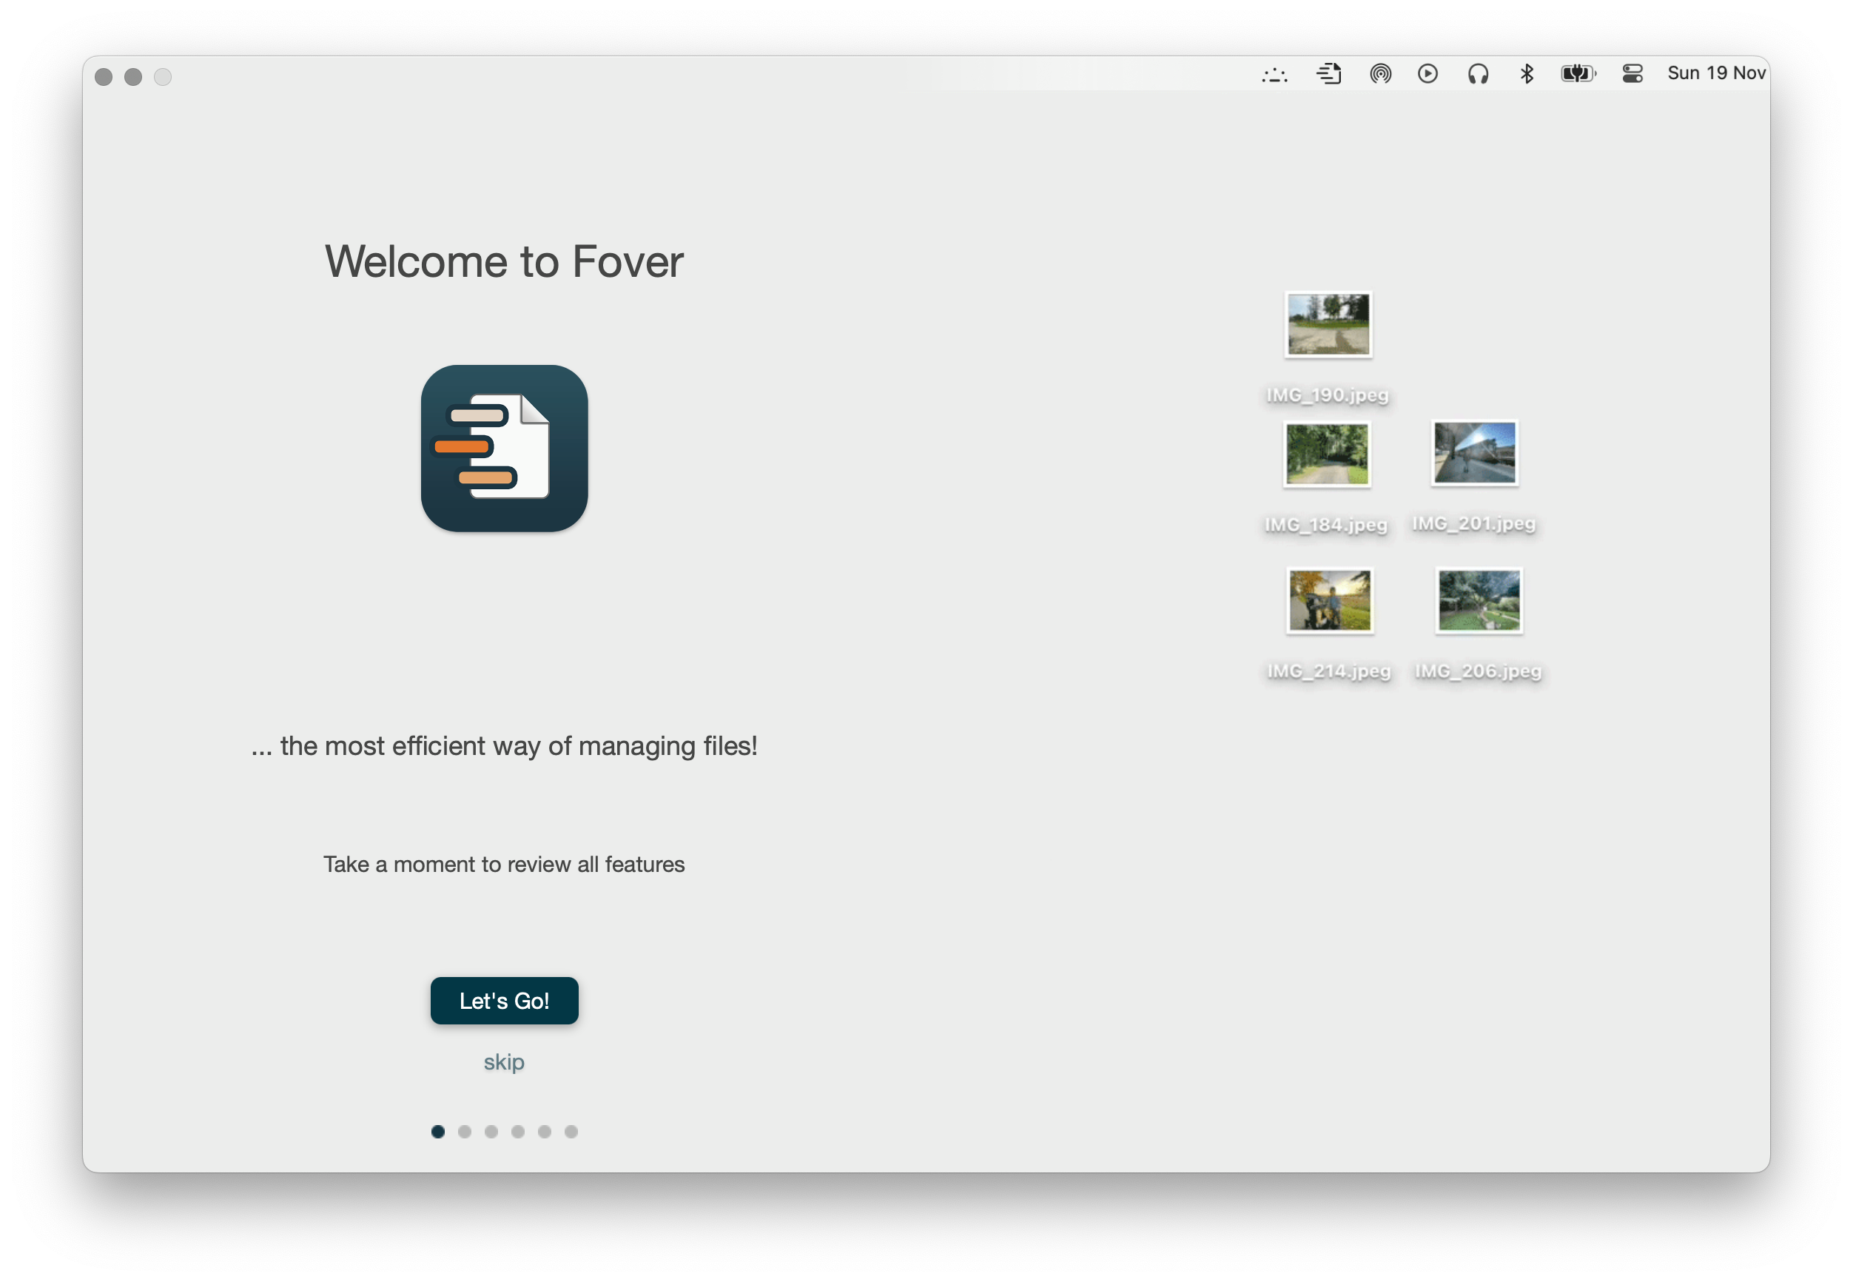Select the IMG_190.jpeg thumbnail
1853x1282 pixels.
pos(1328,324)
